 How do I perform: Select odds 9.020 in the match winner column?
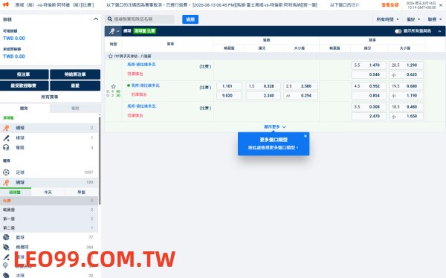coord(229,96)
